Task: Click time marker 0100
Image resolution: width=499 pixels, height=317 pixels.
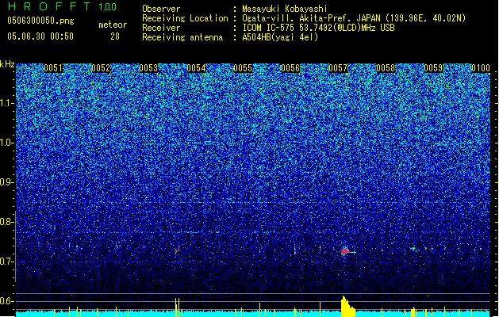Action: pyautogui.click(x=481, y=68)
